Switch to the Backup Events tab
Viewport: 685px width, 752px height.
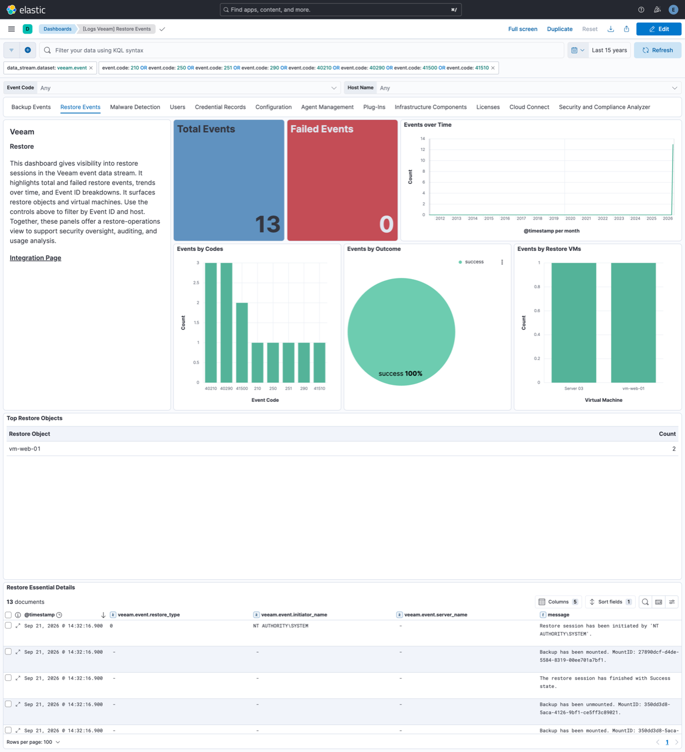point(31,107)
